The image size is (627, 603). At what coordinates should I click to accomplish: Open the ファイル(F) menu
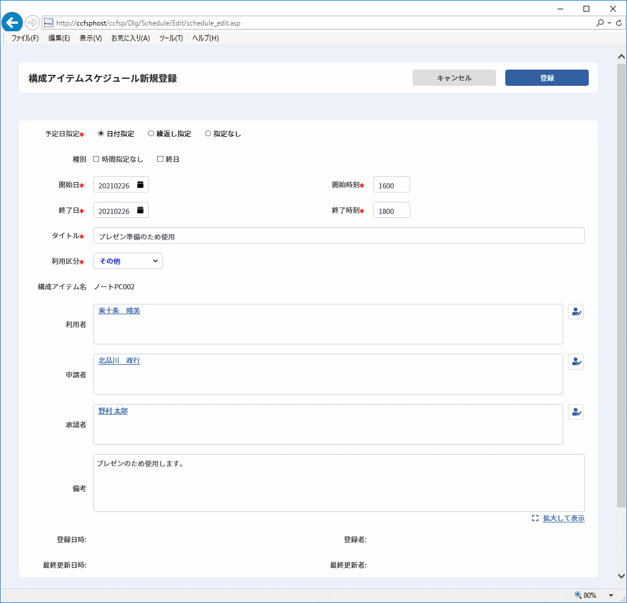coord(25,38)
